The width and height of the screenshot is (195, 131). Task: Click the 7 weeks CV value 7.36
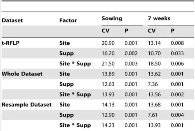pos(153,84)
